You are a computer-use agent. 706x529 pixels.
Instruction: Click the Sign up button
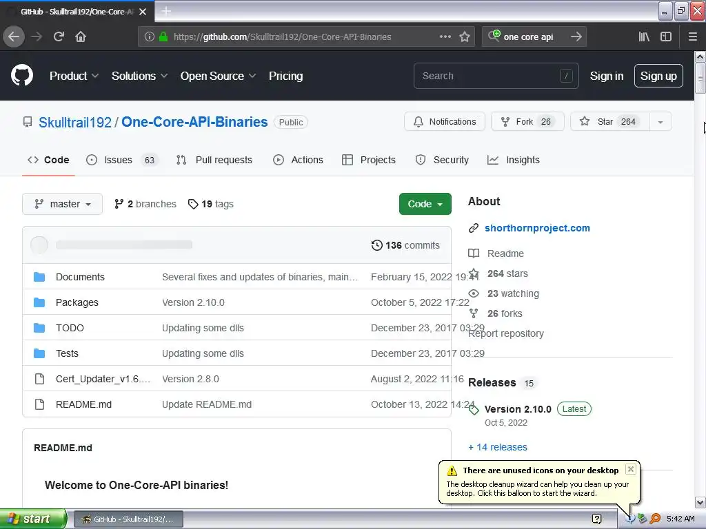coord(658,76)
